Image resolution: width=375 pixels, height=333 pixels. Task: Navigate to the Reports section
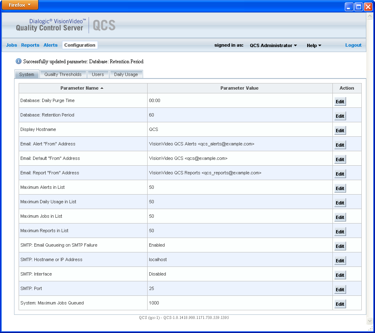[30, 45]
